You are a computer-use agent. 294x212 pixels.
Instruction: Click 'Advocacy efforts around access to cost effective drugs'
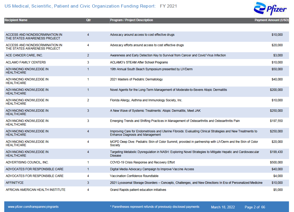point(147,45)
